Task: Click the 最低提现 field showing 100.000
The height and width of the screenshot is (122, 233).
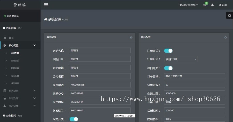Action: click(194, 110)
